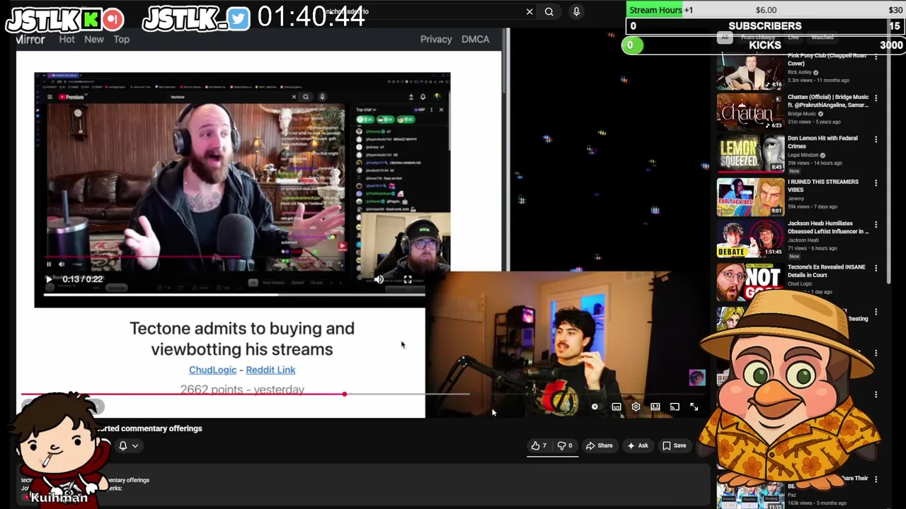Open the three-dot menu for Jackson Heab video
This screenshot has width=906, height=509.
[x=876, y=225]
